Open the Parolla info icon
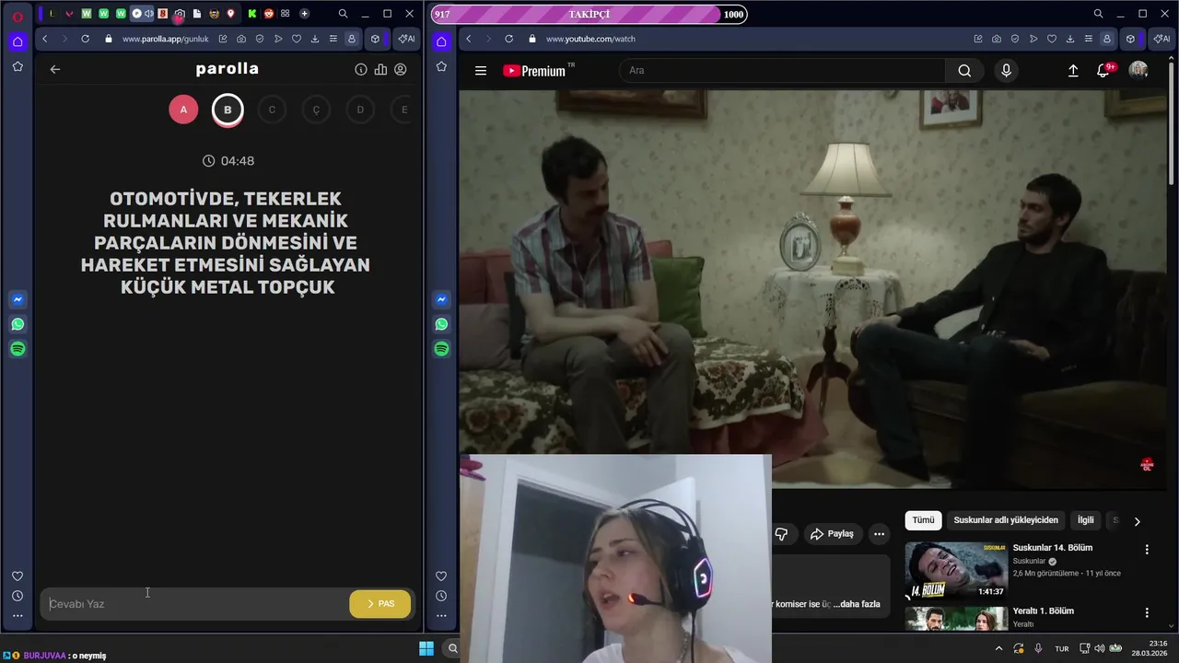This screenshot has width=1179, height=663. pos(361,69)
